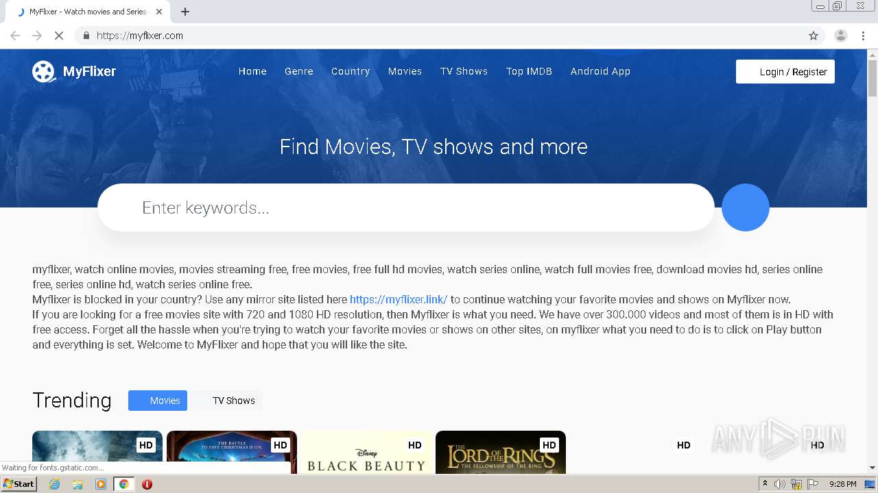
Task: Open the TV Shows nav link
Action: pos(464,71)
